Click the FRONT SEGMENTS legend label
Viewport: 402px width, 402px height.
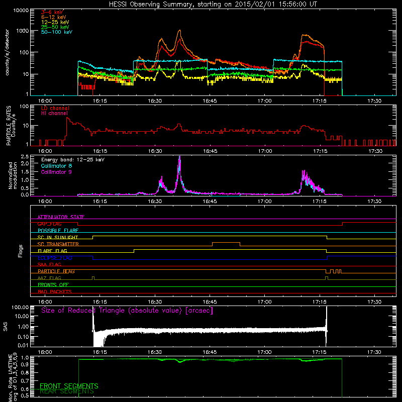point(69,386)
